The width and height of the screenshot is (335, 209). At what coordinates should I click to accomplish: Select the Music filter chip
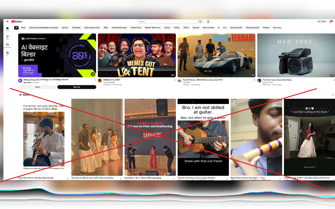coord(24,28)
